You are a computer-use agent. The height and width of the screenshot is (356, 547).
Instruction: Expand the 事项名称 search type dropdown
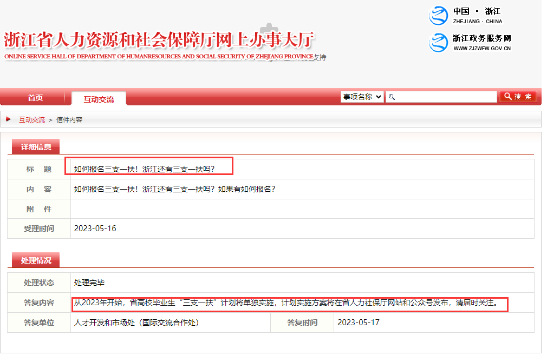(362, 97)
